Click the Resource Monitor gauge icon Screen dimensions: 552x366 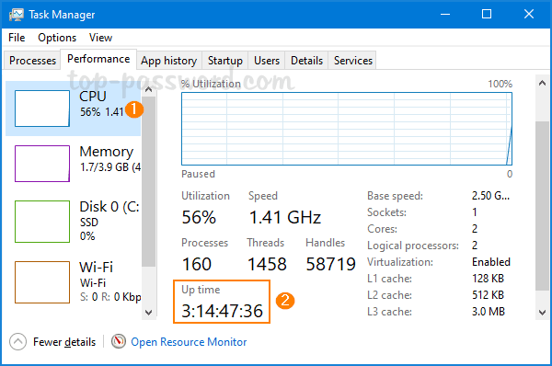pyautogui.click(x=119, y=341)
